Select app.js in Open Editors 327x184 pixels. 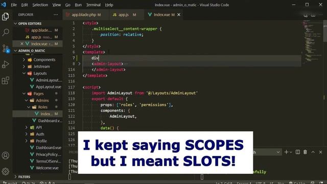[x=37, y=37]
